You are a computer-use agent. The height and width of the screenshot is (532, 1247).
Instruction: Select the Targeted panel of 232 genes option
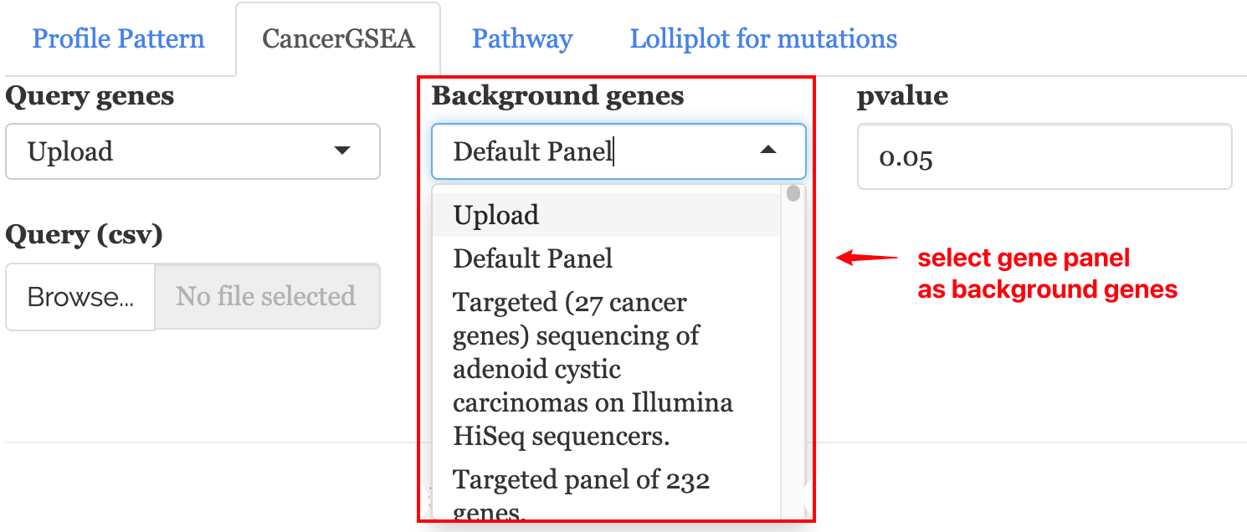coord(581,481)
